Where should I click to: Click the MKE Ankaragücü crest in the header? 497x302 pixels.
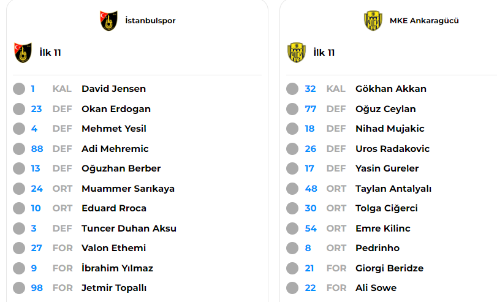pos(373,21)
